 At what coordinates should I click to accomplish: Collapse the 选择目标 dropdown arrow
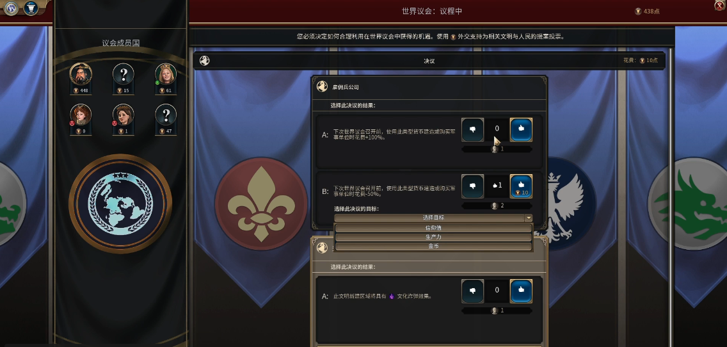[x=528, y=218]
